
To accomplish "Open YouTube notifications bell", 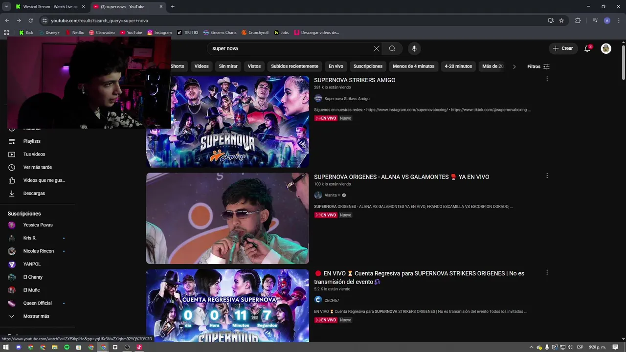I will (x=587, y=48).
